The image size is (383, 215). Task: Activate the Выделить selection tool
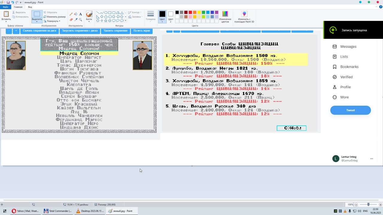coord(37,14)
